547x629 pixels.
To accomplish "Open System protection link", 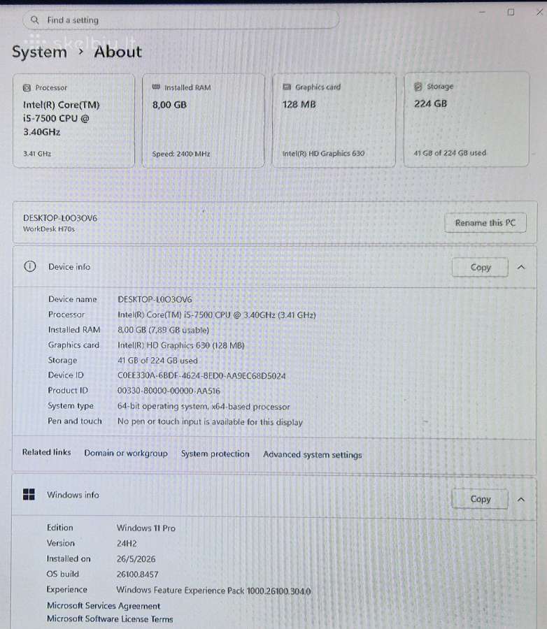I will coord(215,454).
